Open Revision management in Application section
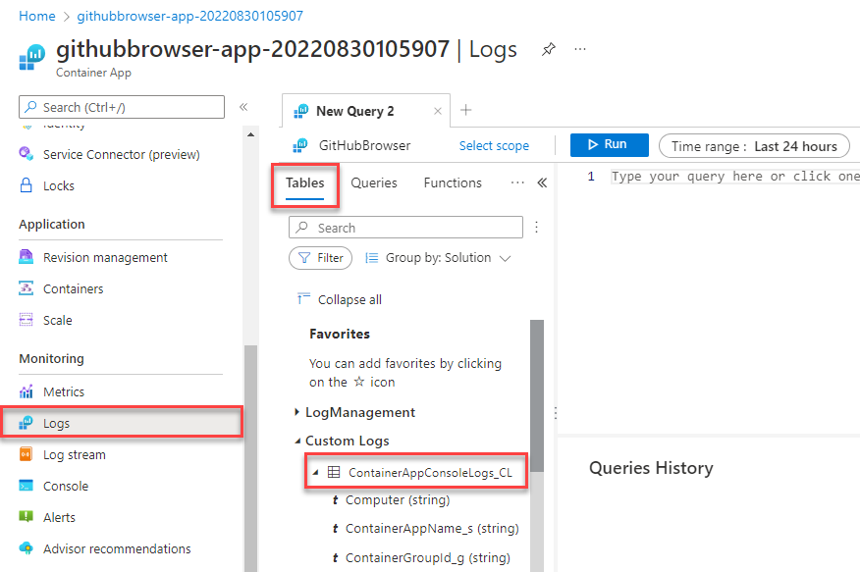This screenshot has height=572, width=860. coord(105,258)
